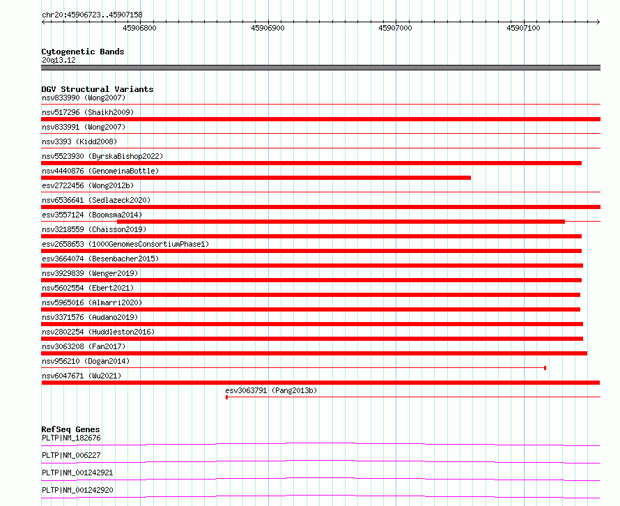Open variant esv2722456 (Wong2012b)
Screen dimensions: 620x506
click(x=88, y=185)
